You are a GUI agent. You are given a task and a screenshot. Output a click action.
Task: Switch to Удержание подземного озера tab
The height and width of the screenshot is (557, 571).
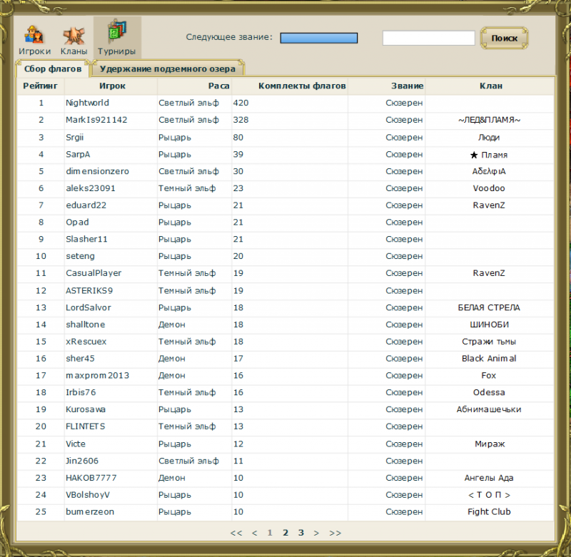(168, 69)
